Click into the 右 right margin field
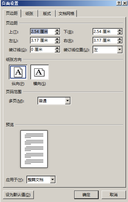This screenshot has height=202, width=128. (105, 40)
